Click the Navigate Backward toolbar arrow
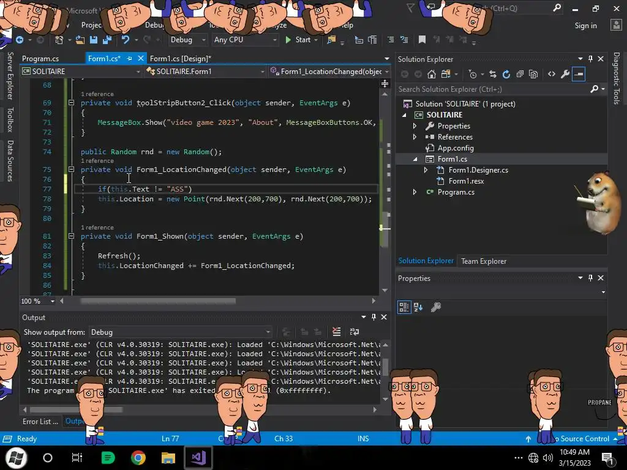627x470 pixels. (x=19, y=40)
